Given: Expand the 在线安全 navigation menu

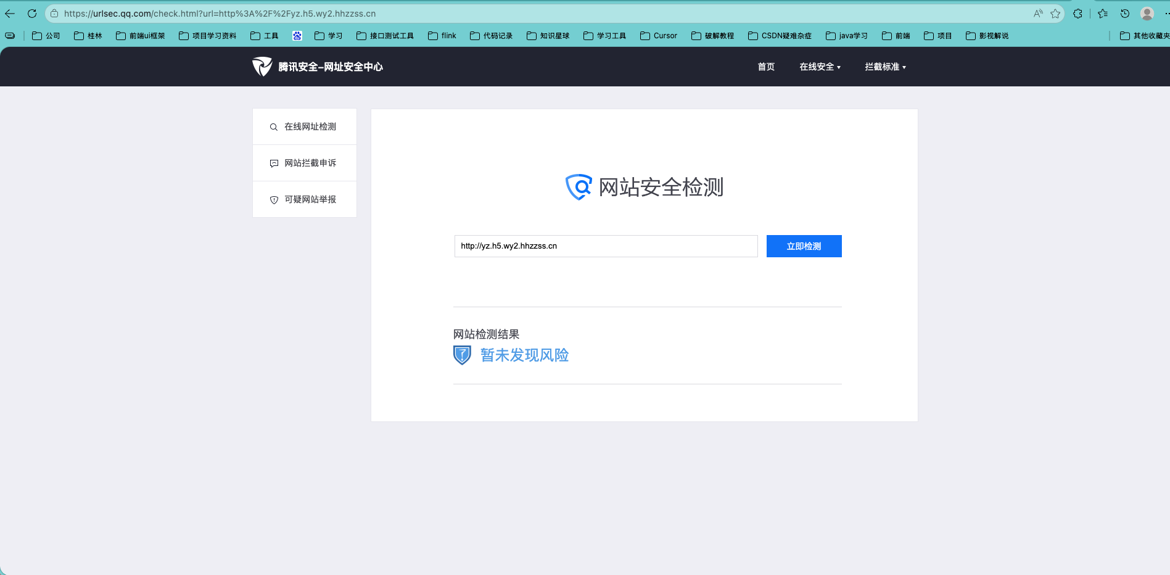Looking at the screenshot, I should click(x=820, y=67).
